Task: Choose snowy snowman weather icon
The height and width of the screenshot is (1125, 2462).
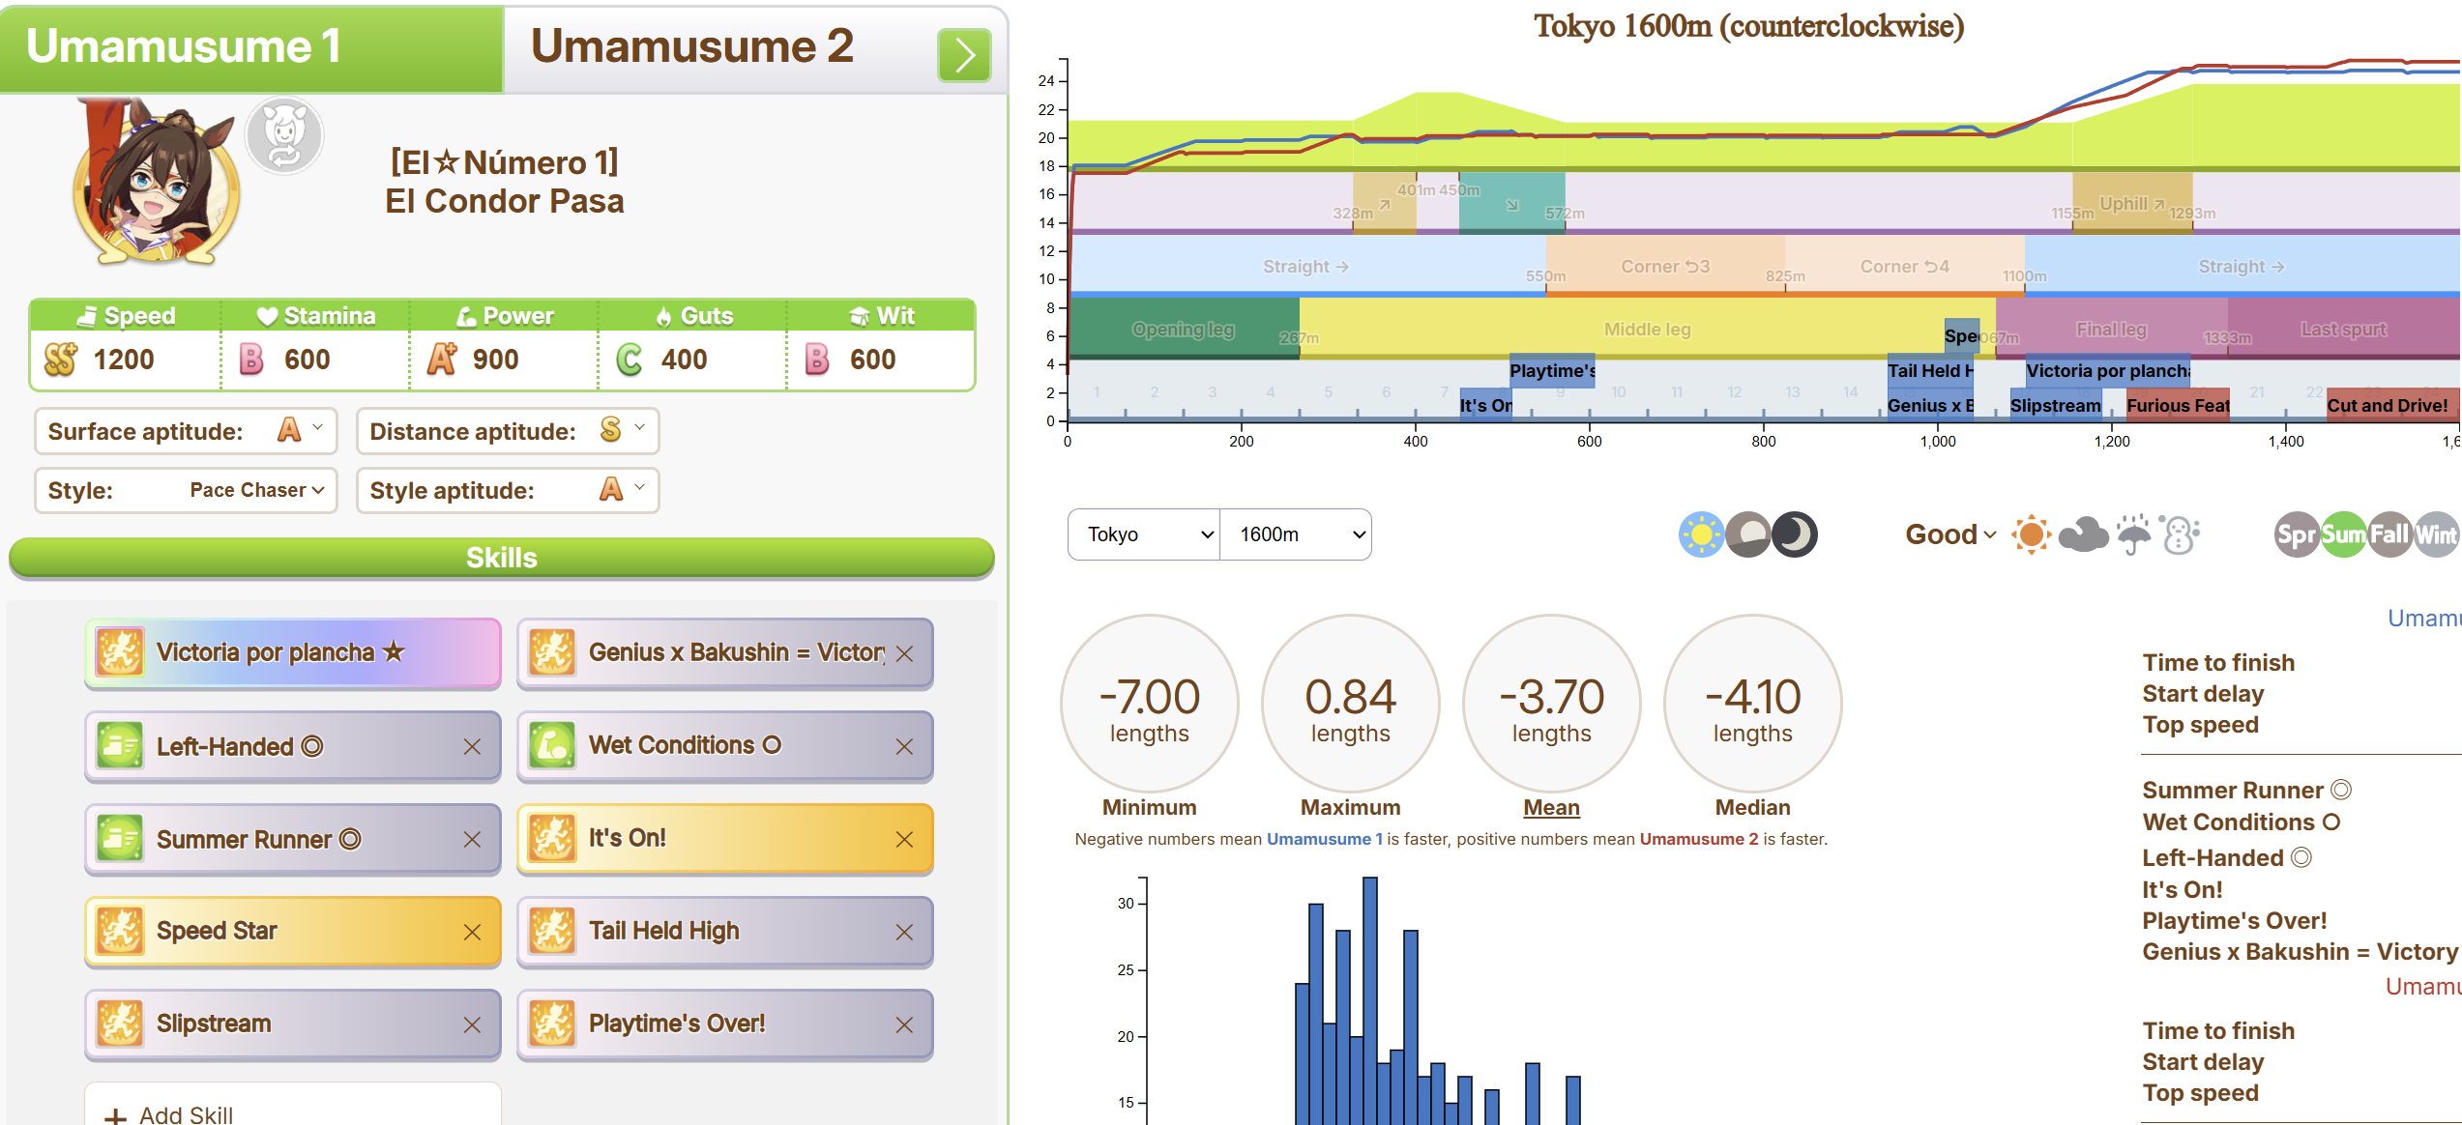Action: pyautogui.click(x=2182, y=534)
